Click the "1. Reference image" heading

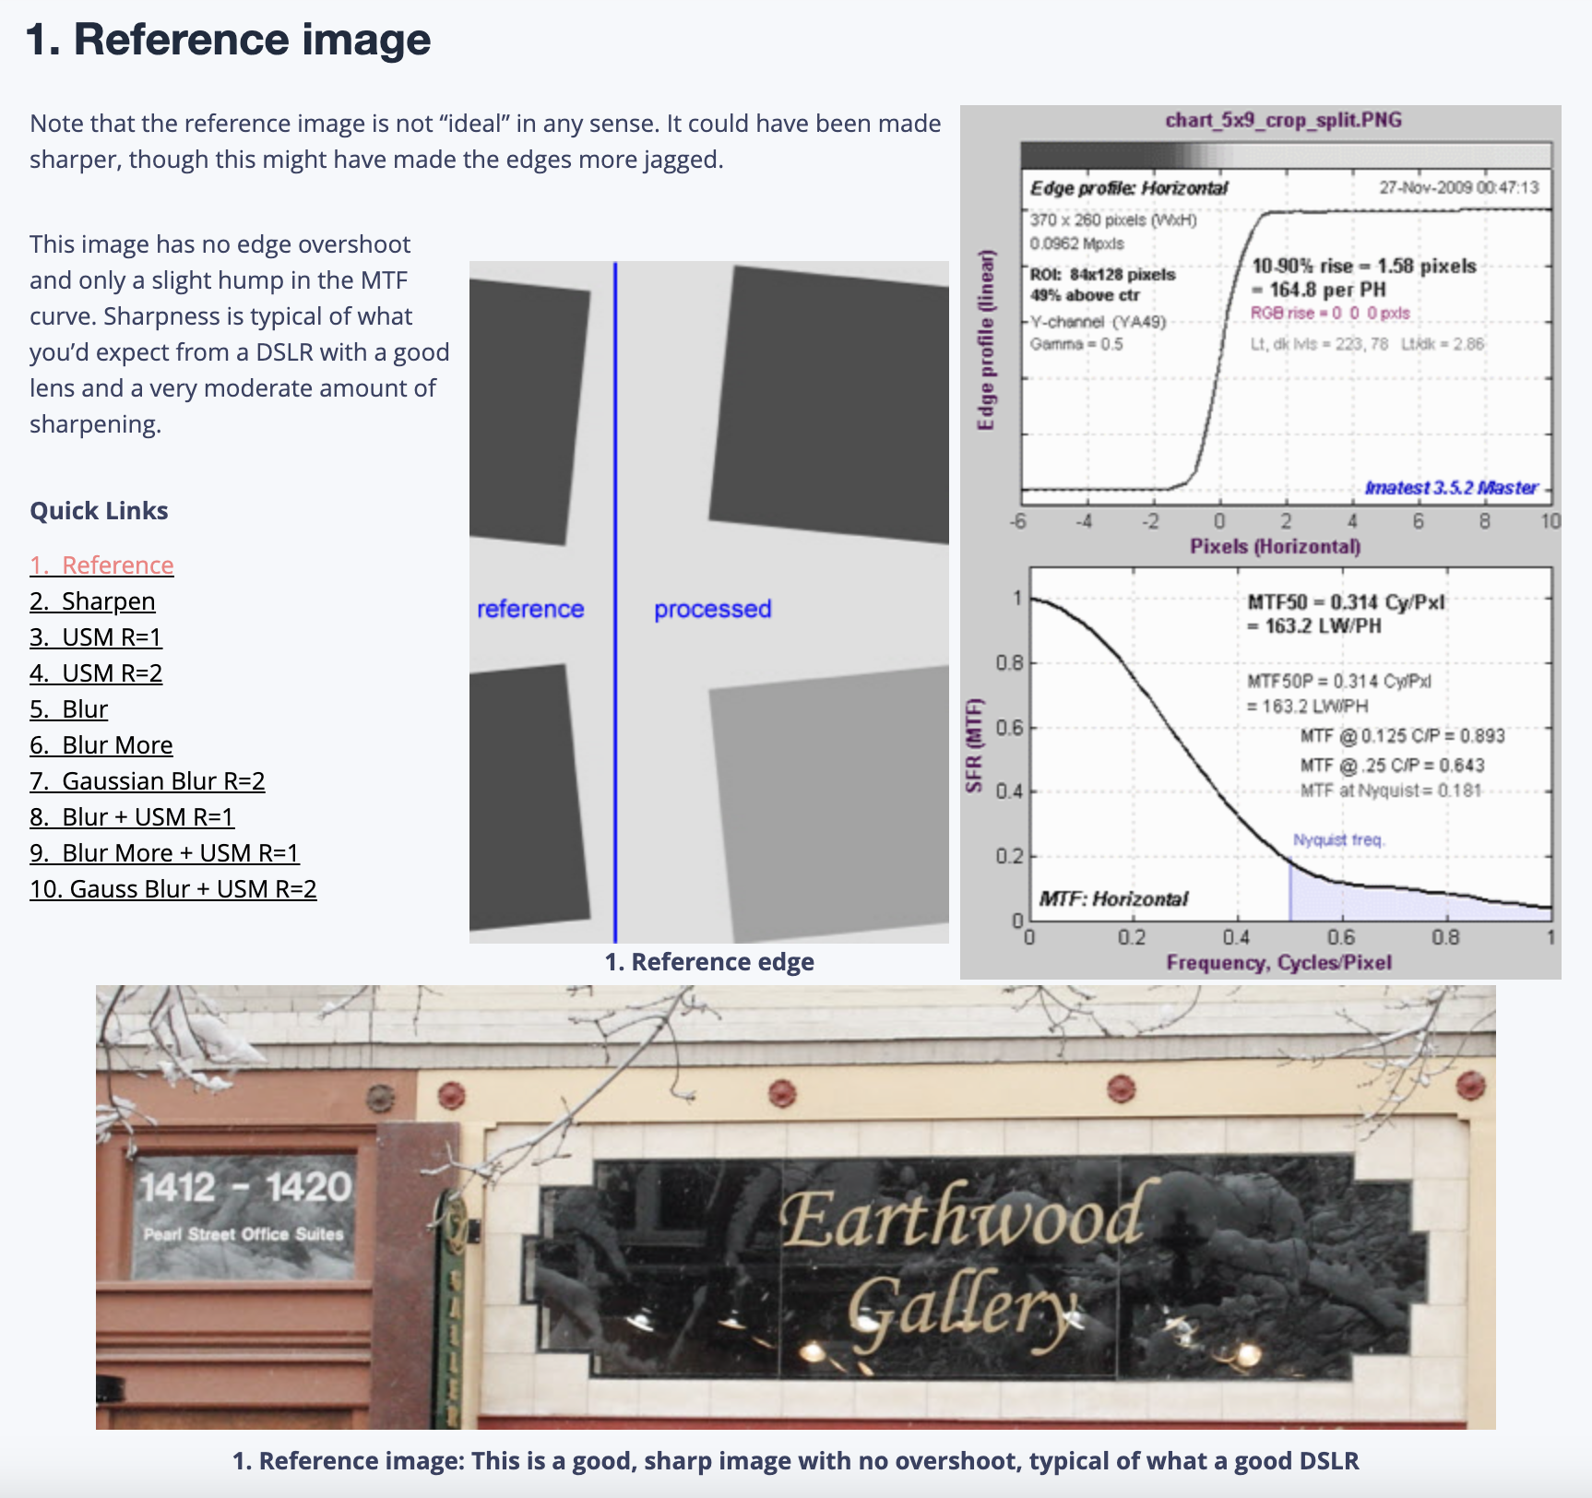(x=229, y=40)
